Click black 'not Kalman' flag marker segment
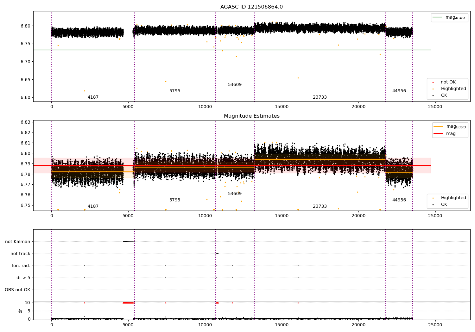Image resolution: width=475 pixels, height=332 pixels. tap(129, 242)
